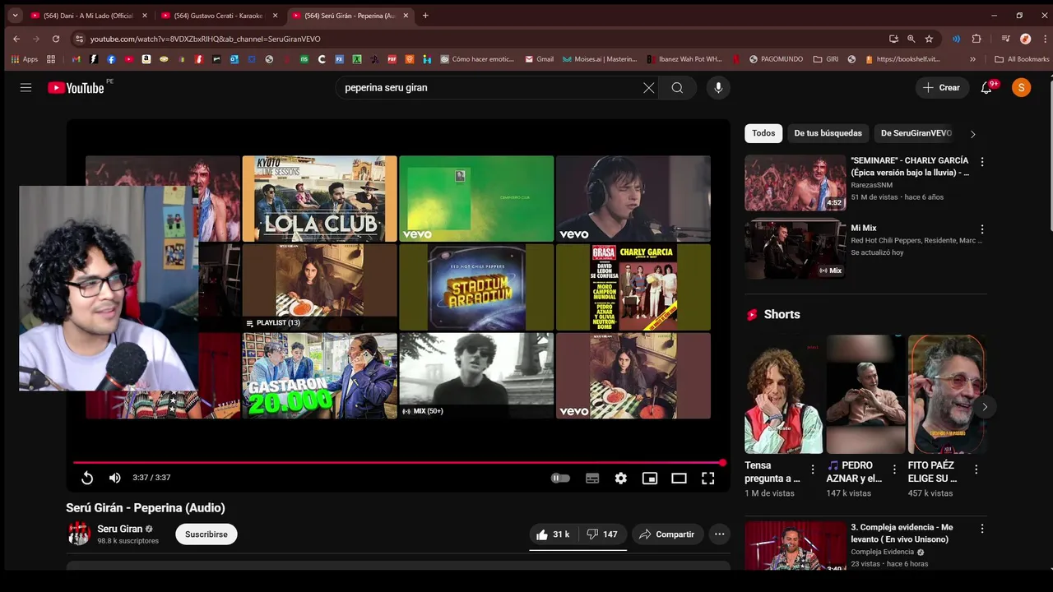Screen dimensions: 1053x592
Task: Show hidden bookmarks chevron
Action: click(972, 59)
